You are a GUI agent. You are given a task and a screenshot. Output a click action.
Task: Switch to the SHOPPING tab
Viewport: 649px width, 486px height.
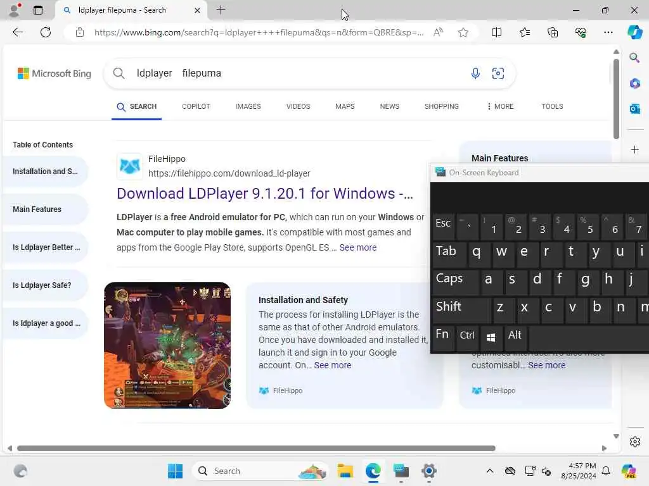[x=441, y=106]
